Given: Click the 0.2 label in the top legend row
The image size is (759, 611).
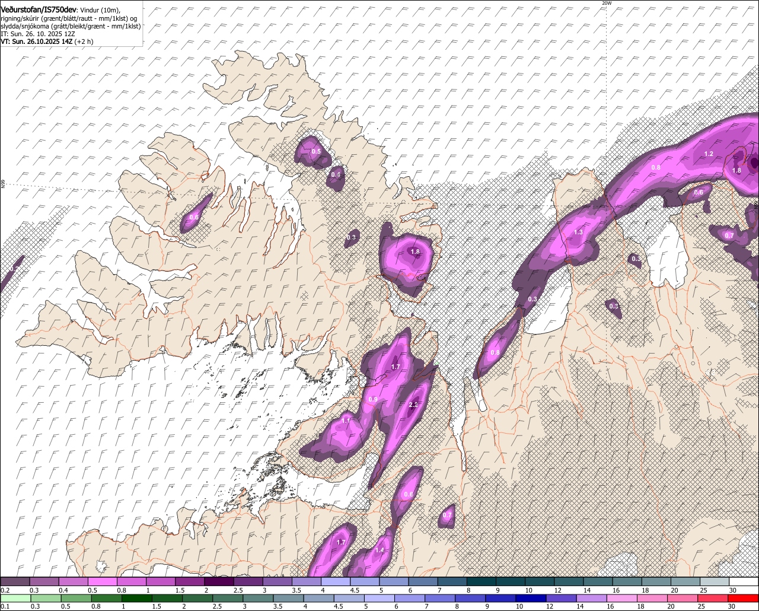Looking at the screenshot, I should 5,590.
